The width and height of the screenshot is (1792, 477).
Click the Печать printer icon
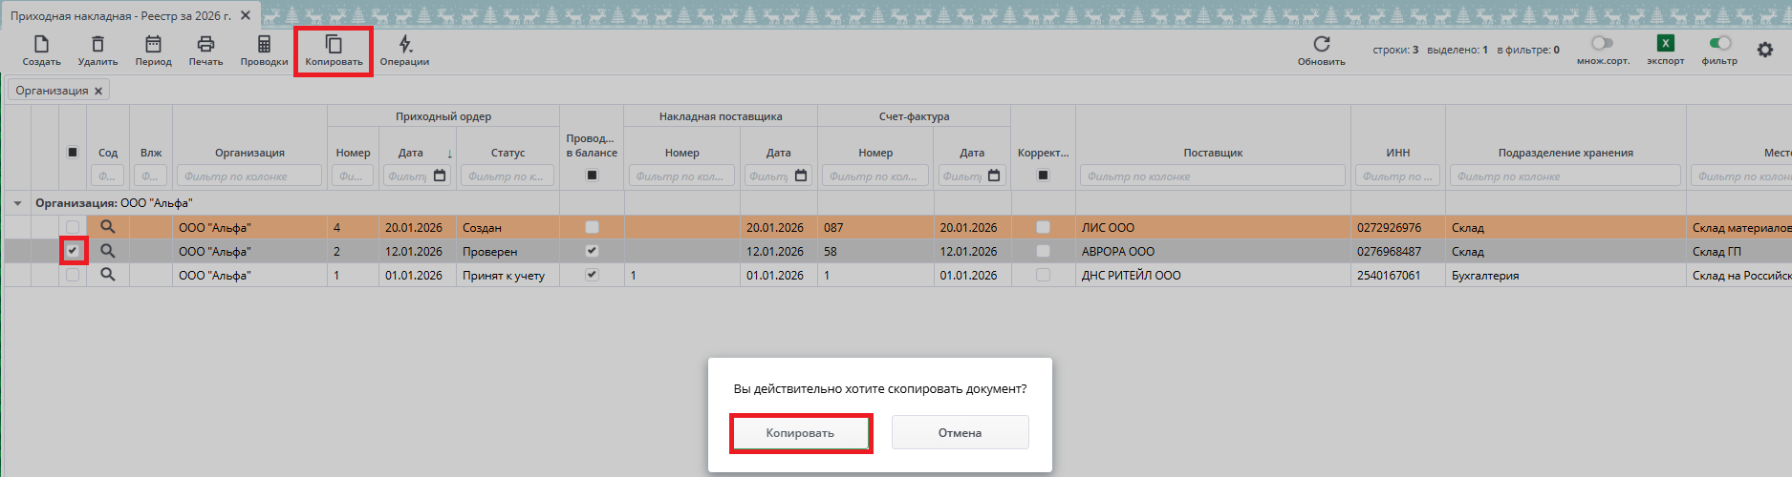coord(205,45)
